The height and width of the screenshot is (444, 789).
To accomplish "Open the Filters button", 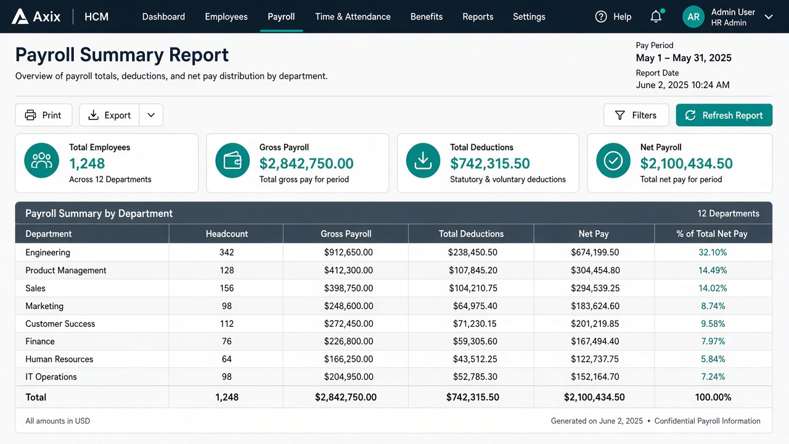I will point(637,115).
